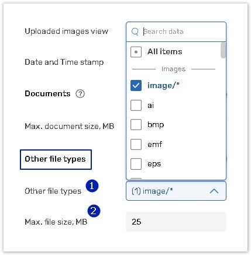Select the eps checkbox
Viewport: 251px width, 255px height.
136,164
